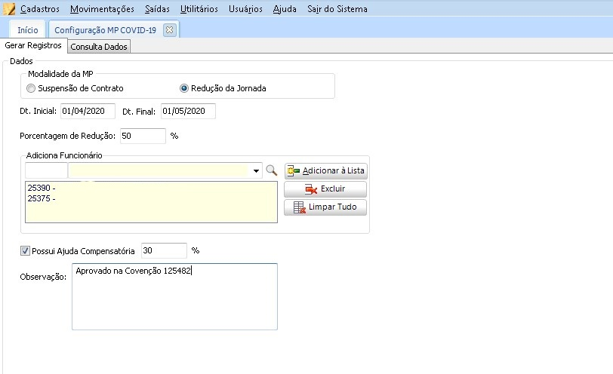Image resolution: width=613 pixels, height=374 pixels.
Task: Select employee row 25375 in list
Action: pos(151,198)
